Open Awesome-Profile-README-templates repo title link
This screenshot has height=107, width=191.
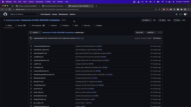tap(41, 20)
